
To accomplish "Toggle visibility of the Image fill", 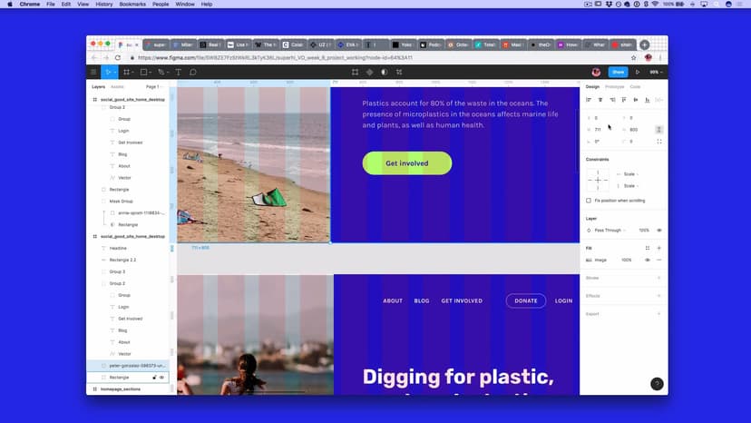I will tap(647, 260).
